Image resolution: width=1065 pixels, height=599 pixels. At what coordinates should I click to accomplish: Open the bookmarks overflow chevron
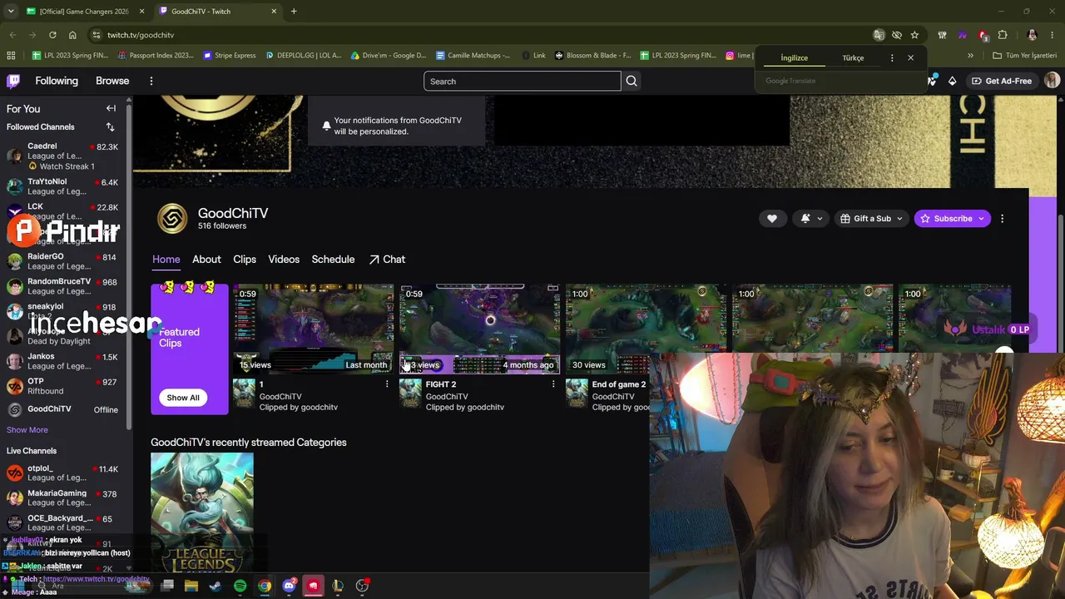pyautogui.click(x=970, y=55)
